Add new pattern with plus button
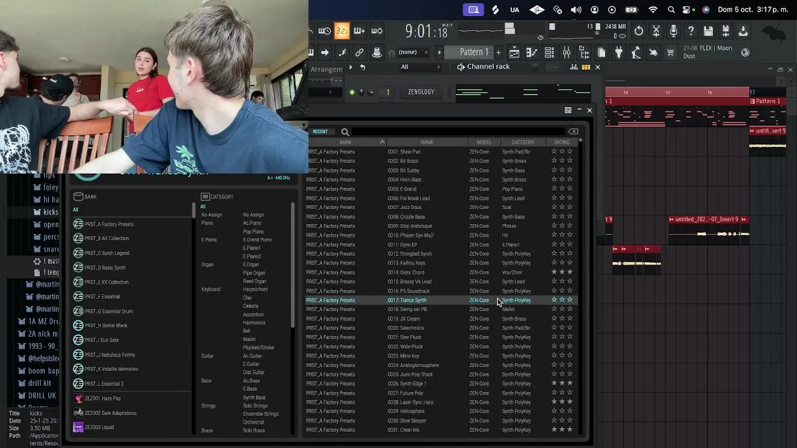 pyautogui.click(x=498, y=52)
